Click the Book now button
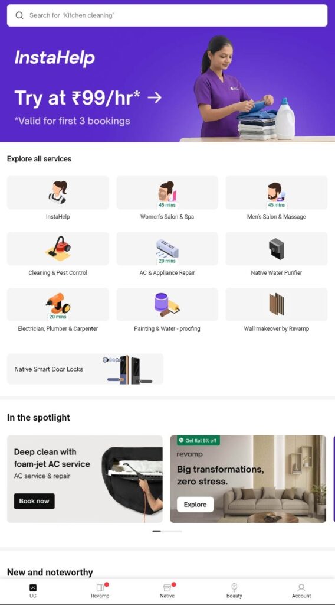The width and height of the screenshot is (335, 605). [34, 501]
